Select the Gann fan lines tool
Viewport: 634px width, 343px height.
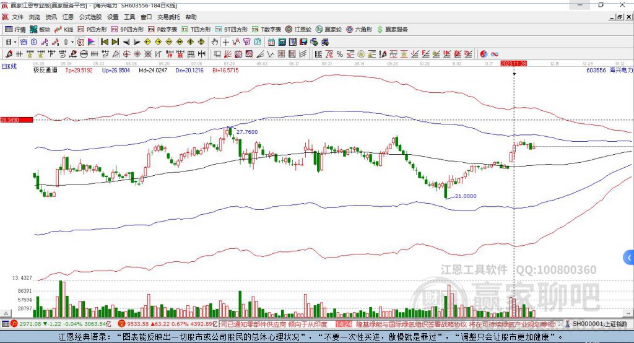click(228, 54)
